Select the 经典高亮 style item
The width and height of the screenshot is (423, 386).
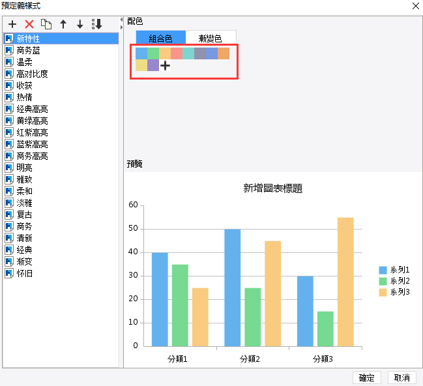[61, 109]
